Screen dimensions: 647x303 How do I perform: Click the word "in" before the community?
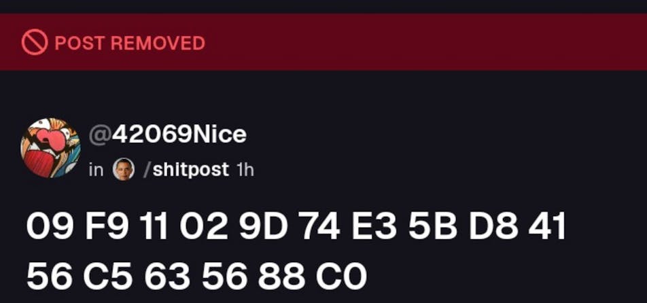tap(96, 169)
